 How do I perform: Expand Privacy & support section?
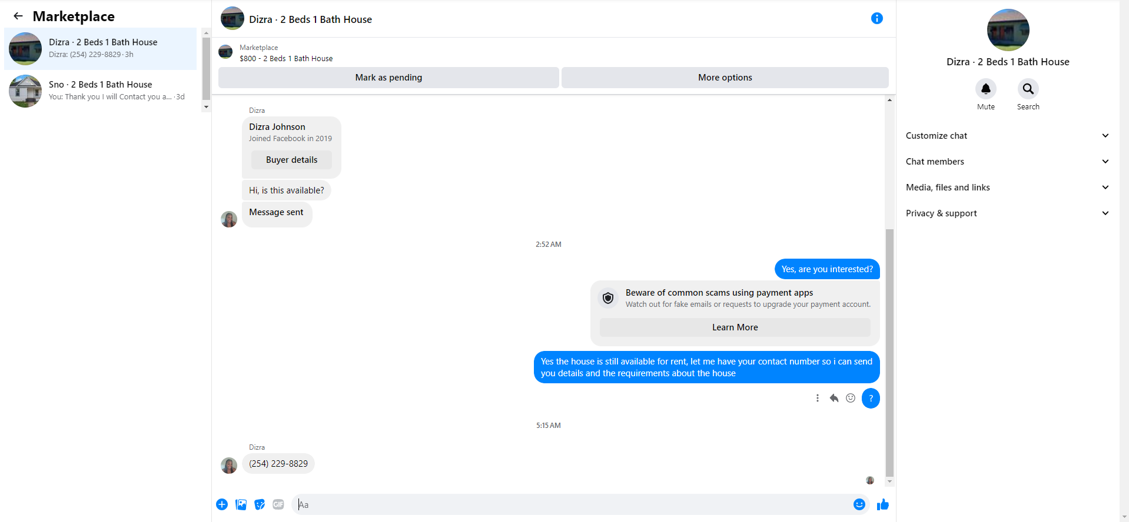[x=1008, y=213]
